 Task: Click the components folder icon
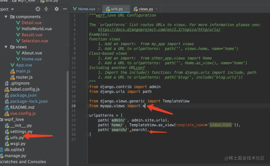(12, 17)
